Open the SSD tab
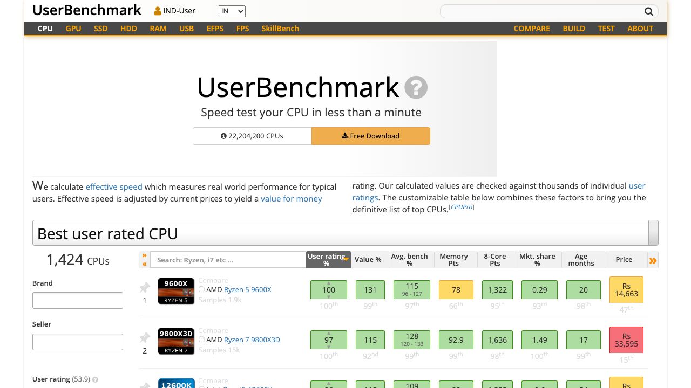This screenshot has height=388, width=691. pyautogui.click(x=101, y=29)
